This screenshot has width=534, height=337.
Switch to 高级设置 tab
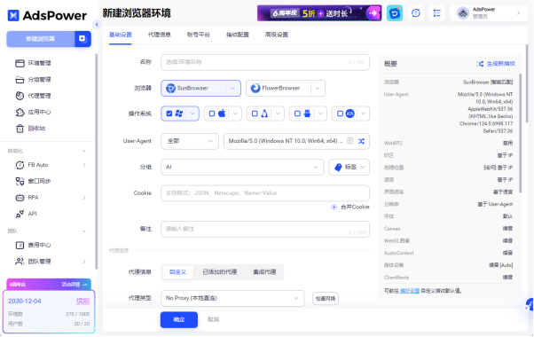tap(277, 35)
